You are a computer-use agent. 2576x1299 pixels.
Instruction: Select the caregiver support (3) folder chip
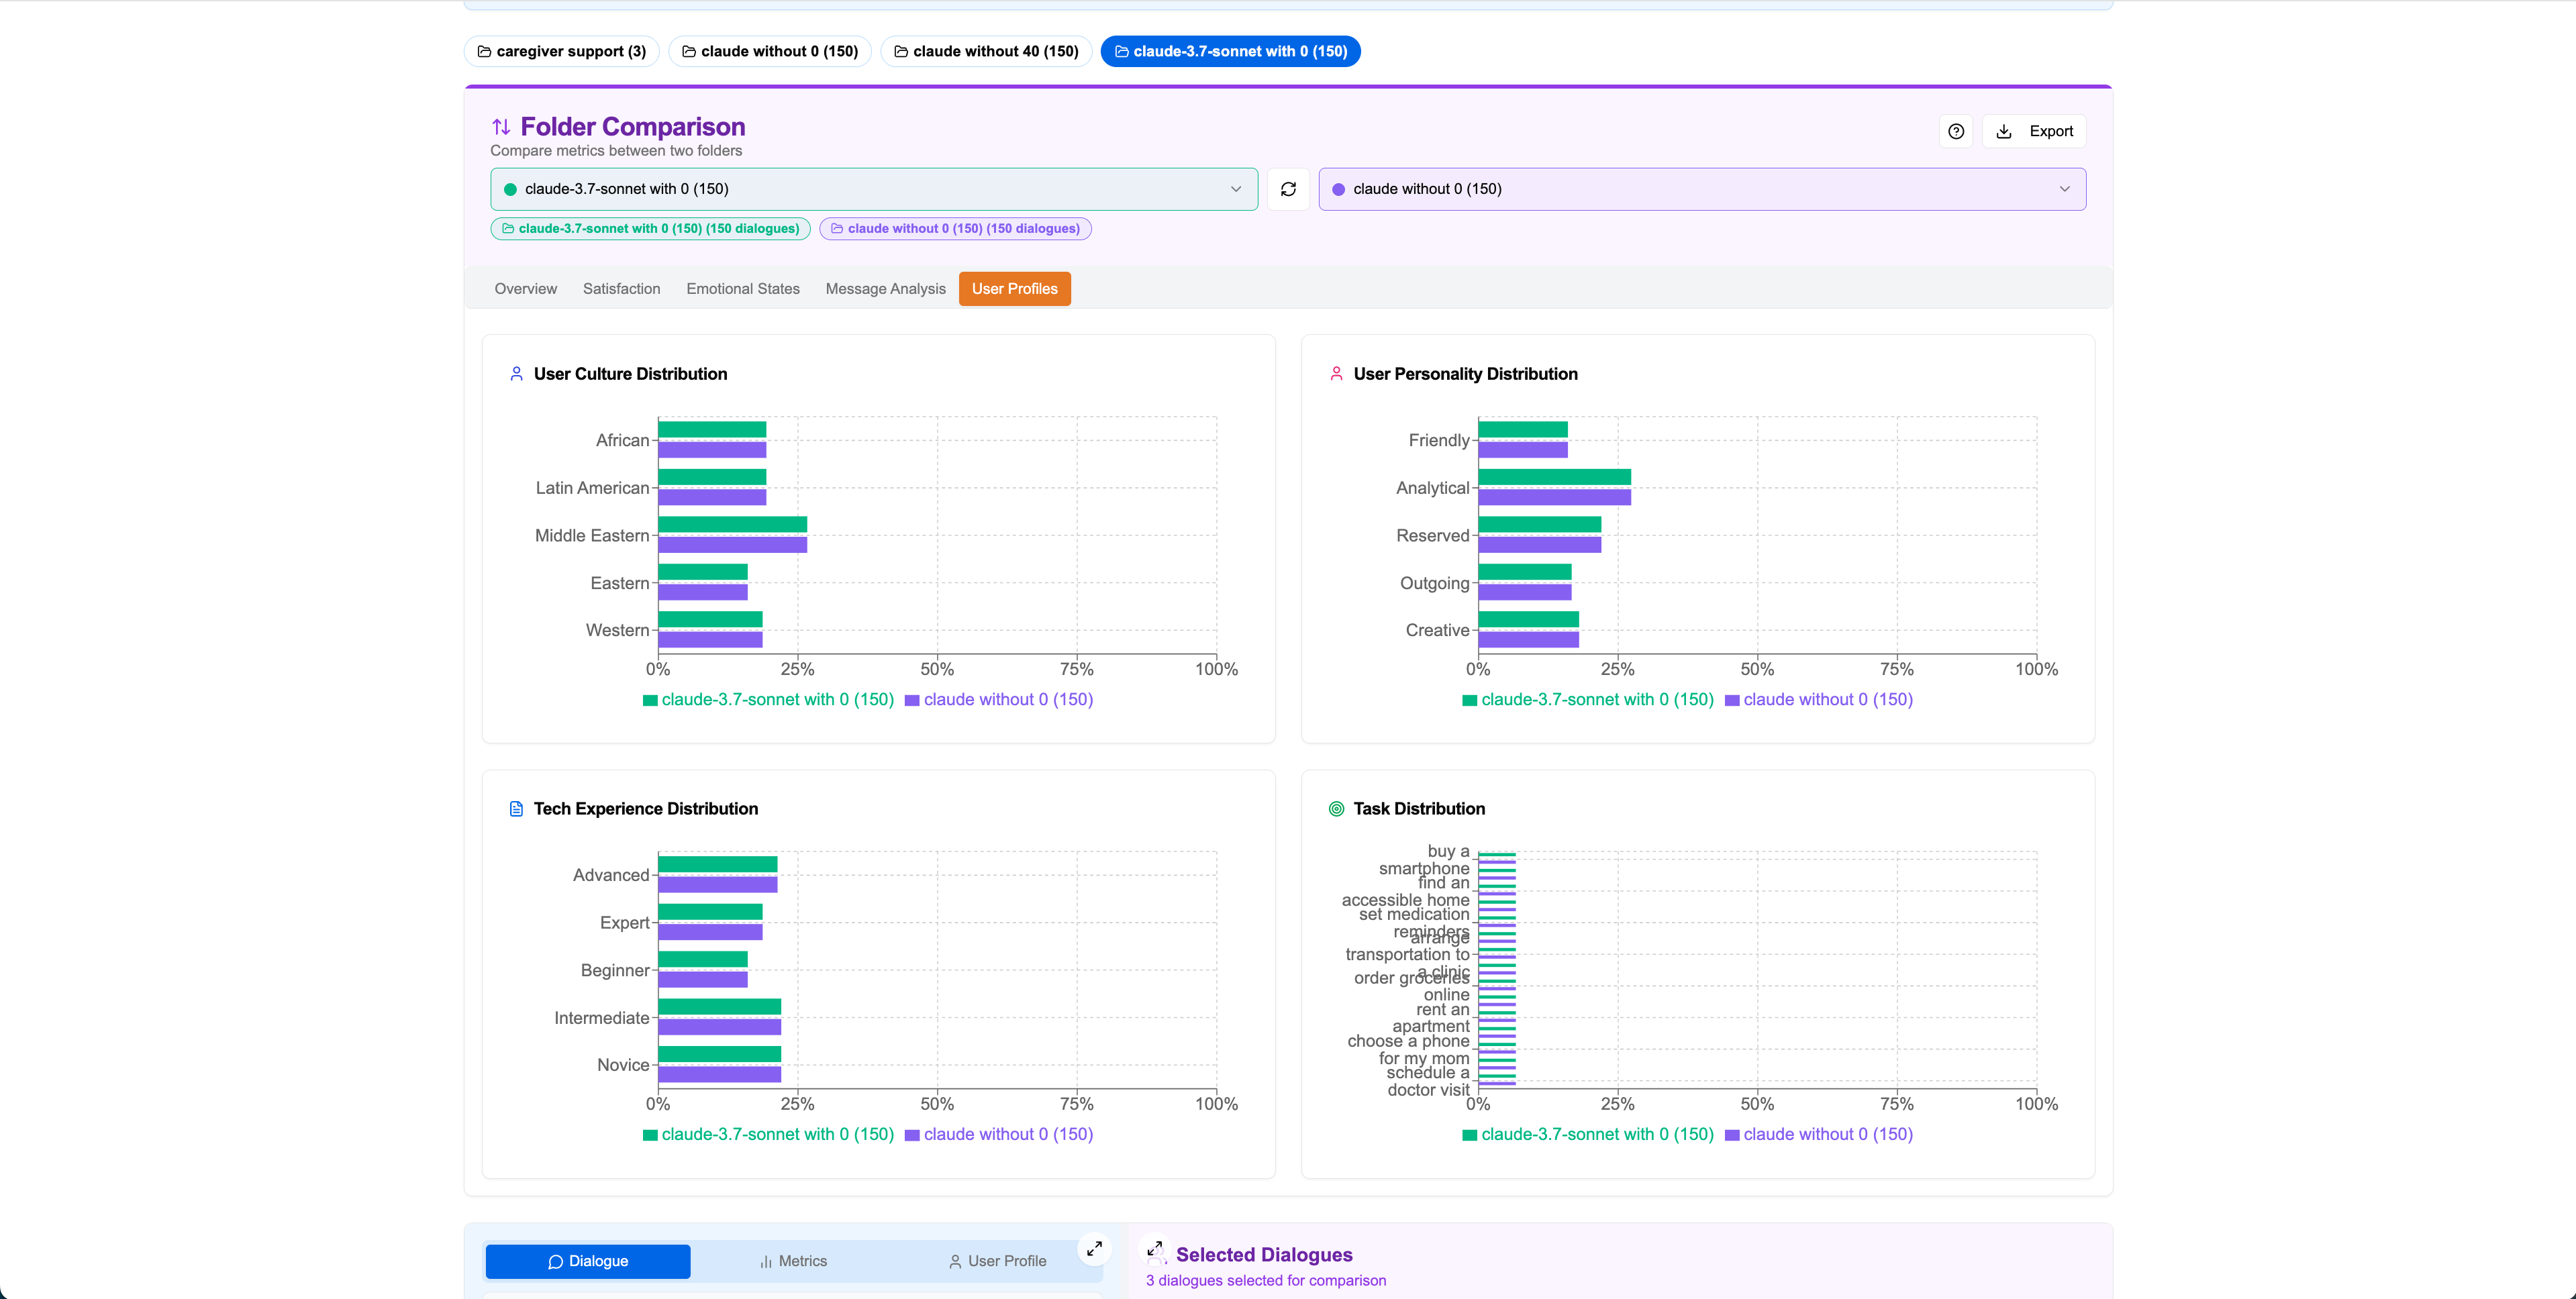[561, 51]
